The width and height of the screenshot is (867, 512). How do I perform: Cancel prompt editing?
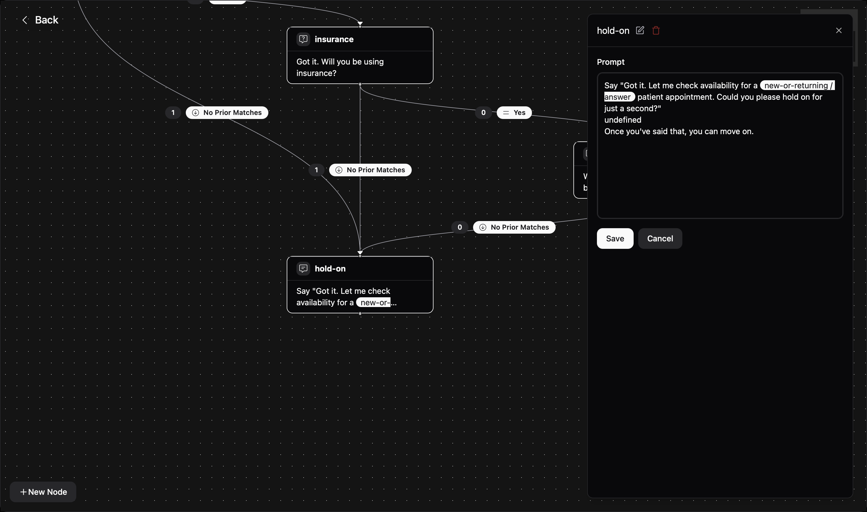click(x=660, y=239)
